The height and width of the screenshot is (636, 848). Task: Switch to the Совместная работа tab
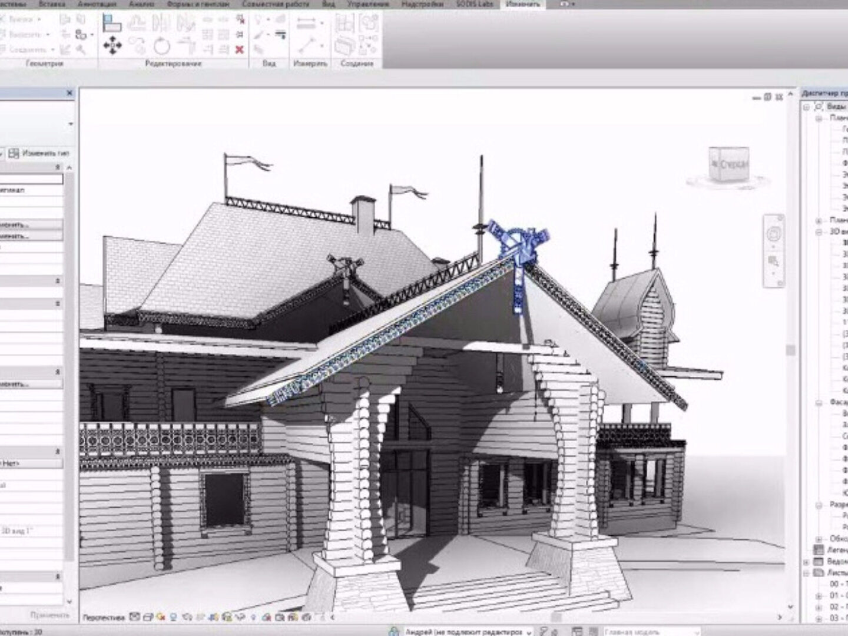275,4
